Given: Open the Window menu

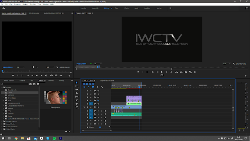Looking at the screenshot, I should [x=45, y=4].
